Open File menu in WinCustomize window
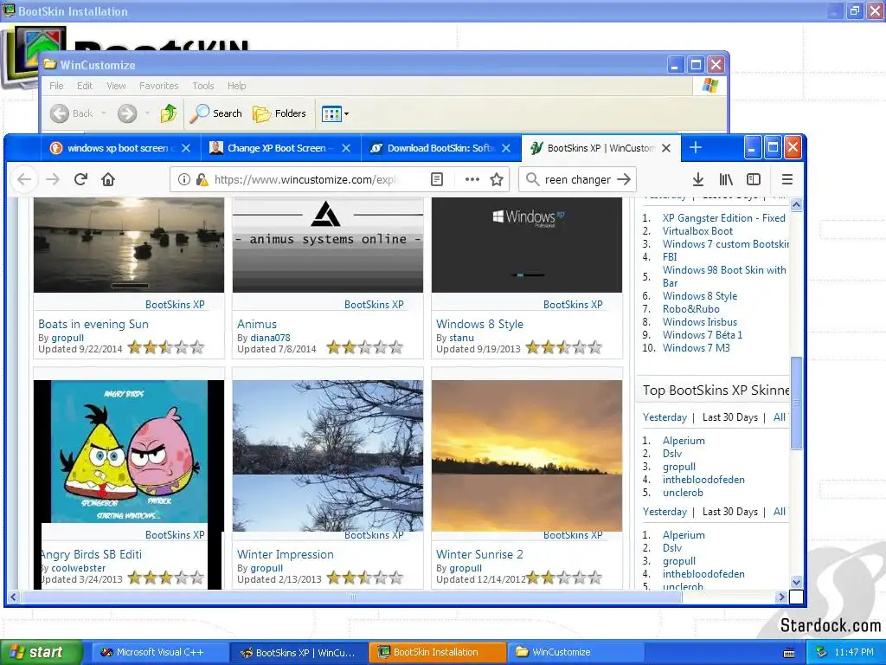 tap(56, 86)
